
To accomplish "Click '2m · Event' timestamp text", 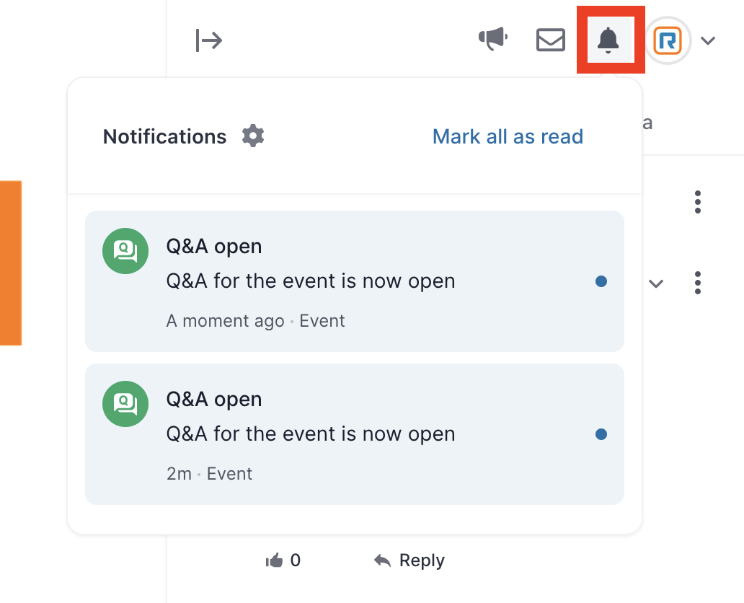I will 209,474.
